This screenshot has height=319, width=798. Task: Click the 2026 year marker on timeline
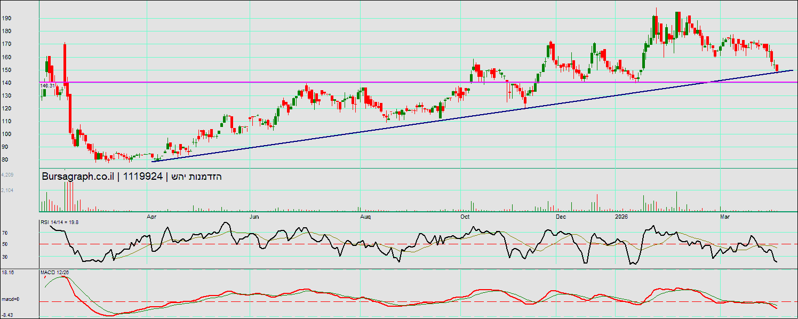click(x=620, y=217)
